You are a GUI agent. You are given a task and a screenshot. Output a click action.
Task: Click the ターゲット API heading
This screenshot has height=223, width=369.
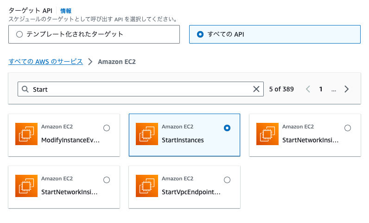[30, 11]
